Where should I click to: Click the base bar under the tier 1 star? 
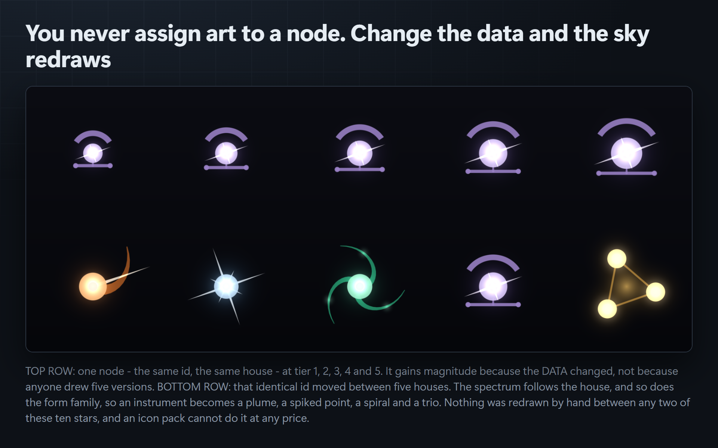tap(93, 166)
